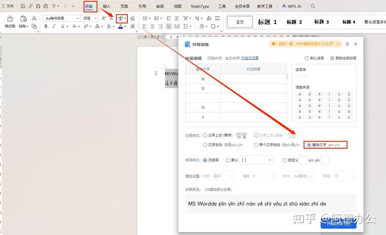Toggle Italic formatting
Screen dimensions: 386x235
[54, 26]
